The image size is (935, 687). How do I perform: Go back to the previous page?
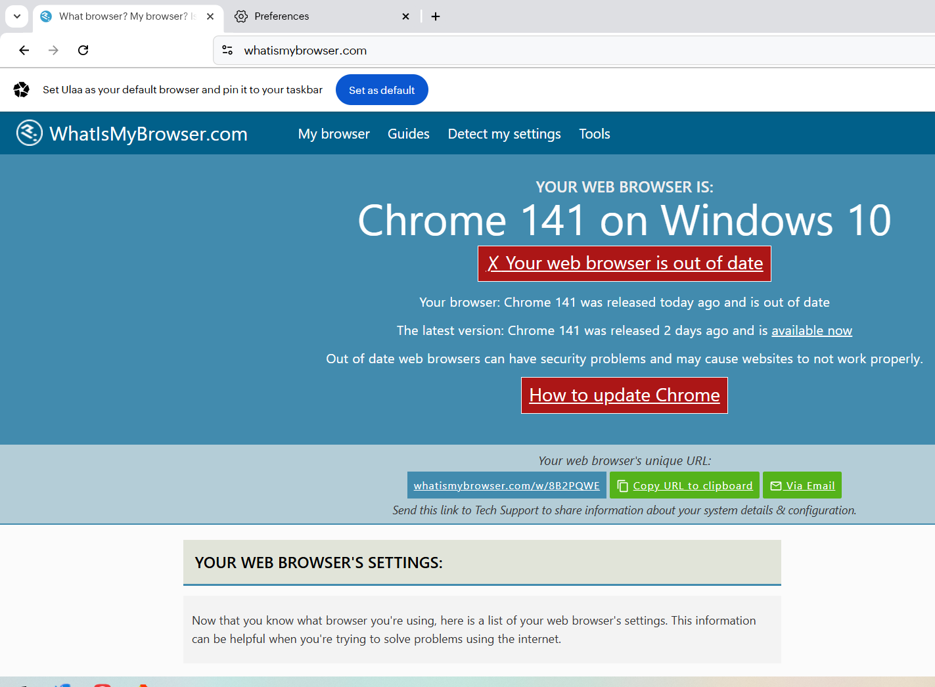point(24,51)
